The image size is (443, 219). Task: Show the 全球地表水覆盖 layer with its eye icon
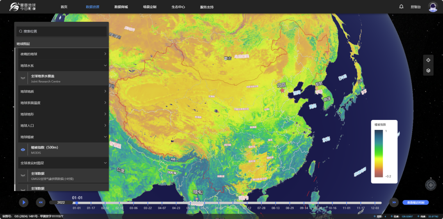pos(23,78)
